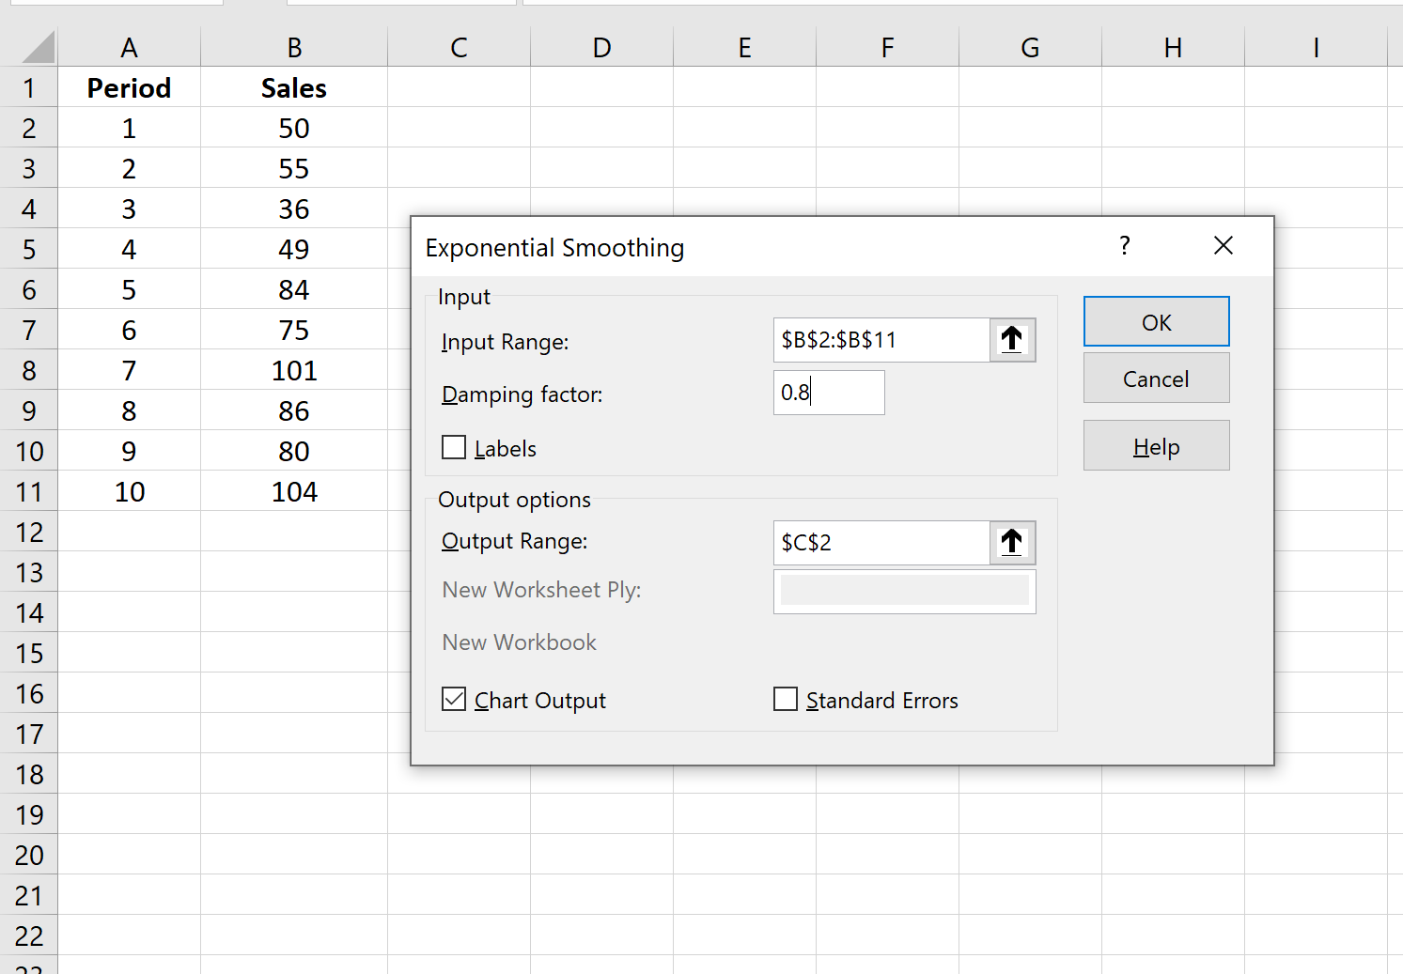Click inside the Input Range text box

point(879,340)
